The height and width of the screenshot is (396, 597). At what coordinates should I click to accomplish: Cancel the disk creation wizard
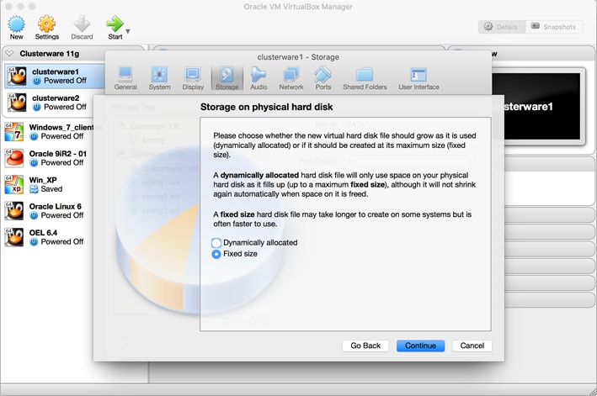click(472, 346)
